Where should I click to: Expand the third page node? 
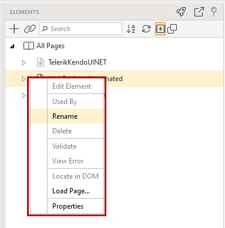tap(24, 96)
